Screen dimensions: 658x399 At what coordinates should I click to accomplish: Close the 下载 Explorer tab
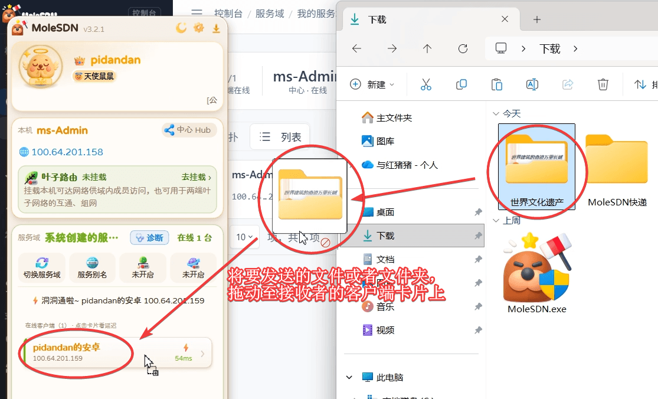click(x=505, y=19)
